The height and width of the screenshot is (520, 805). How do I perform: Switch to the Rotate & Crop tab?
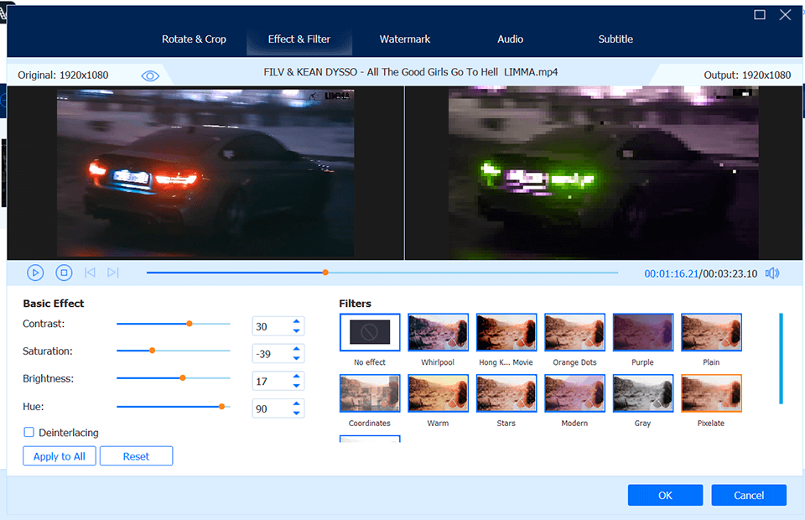(194, 39)
